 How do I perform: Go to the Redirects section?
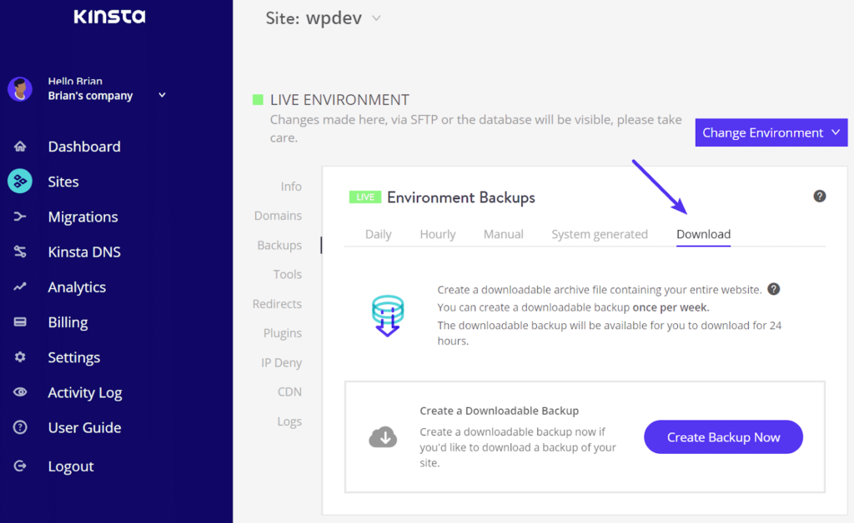[x=277, y=304]
